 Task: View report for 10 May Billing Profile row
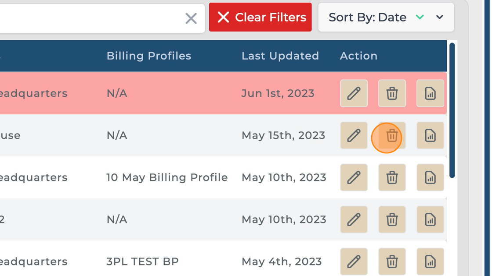click(x=430, y=177)
